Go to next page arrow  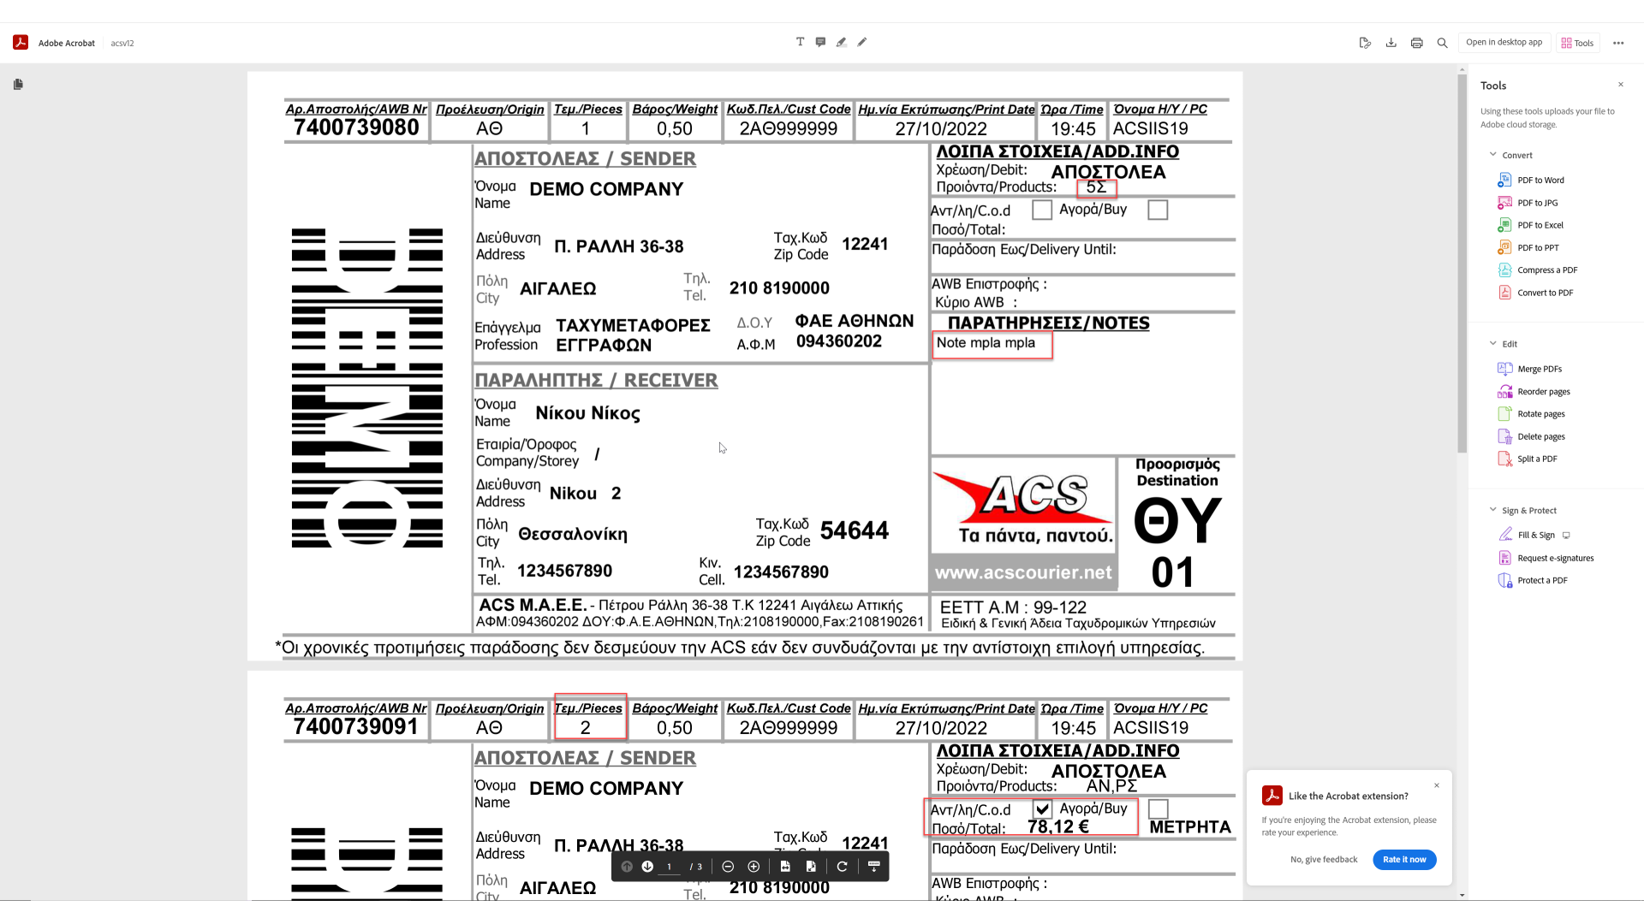pyautogui.click(x=647, y=867)
